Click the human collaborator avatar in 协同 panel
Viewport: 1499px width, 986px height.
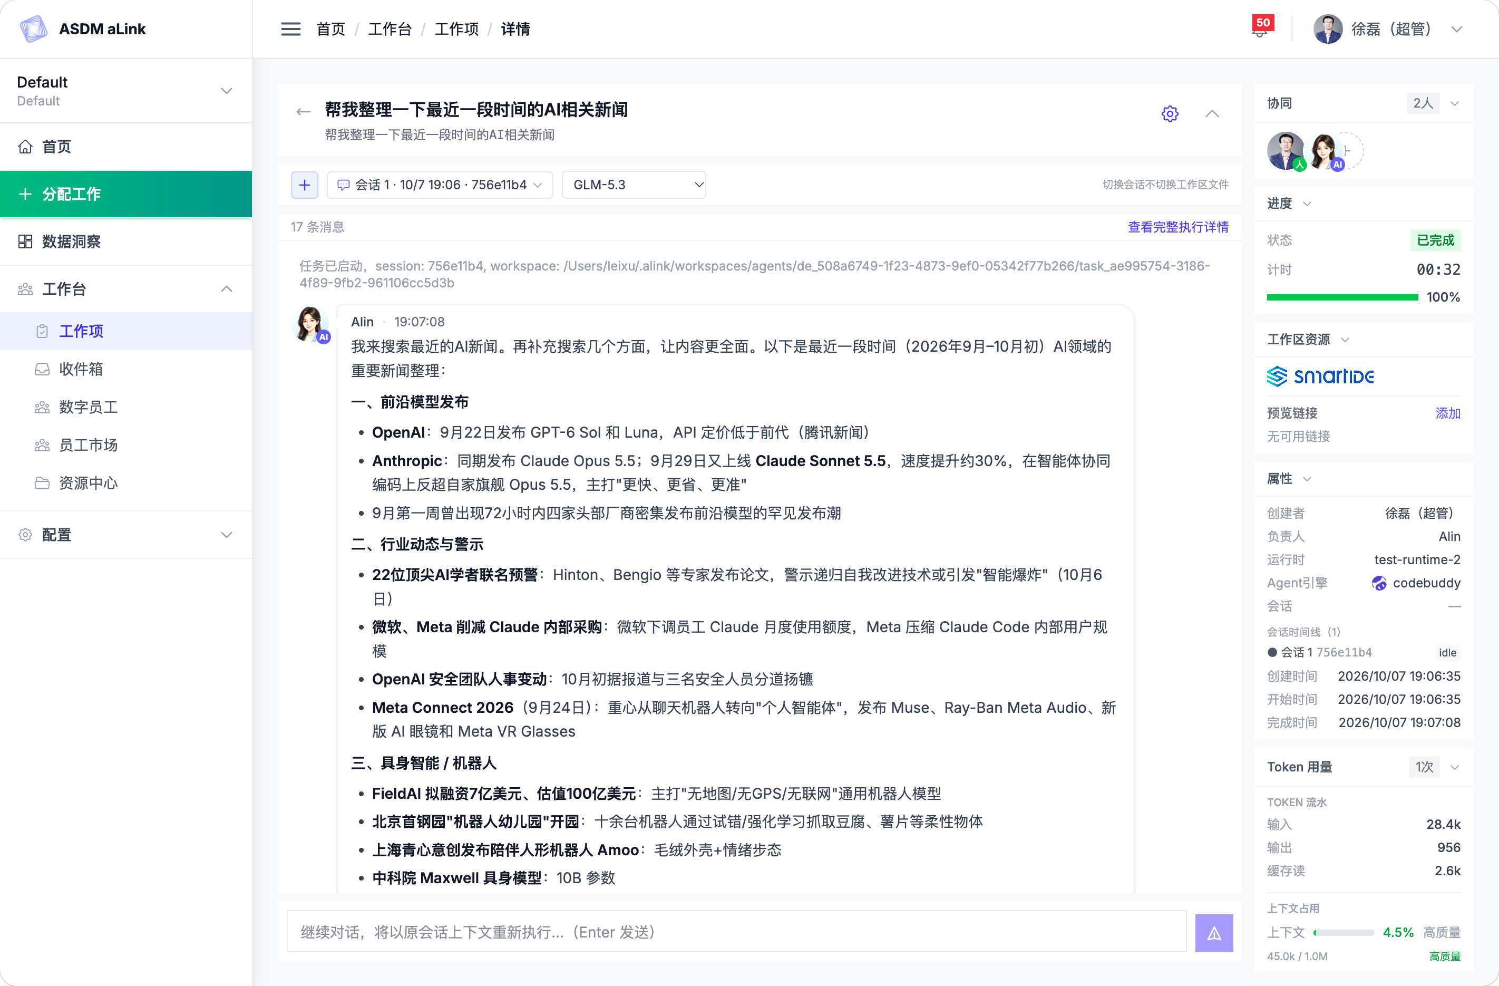click(x=1286, y=151)
